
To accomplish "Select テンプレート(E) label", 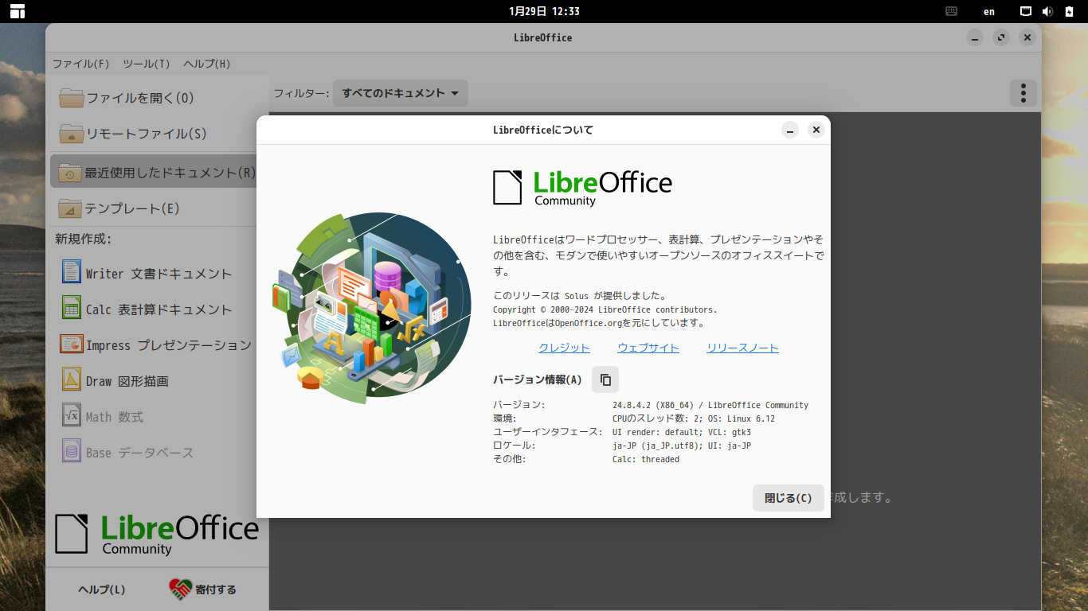I will click(132, 208).
